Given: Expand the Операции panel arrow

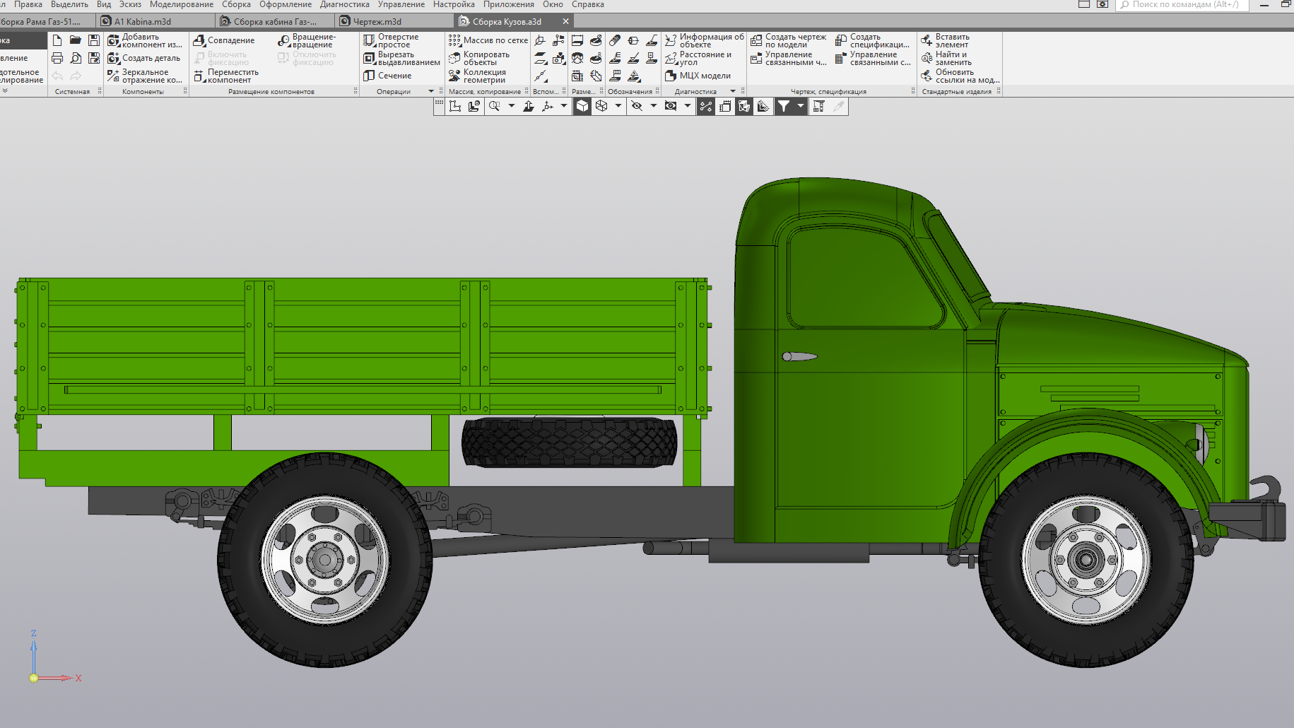Looking at the screenshot, I should pos(431,91).
